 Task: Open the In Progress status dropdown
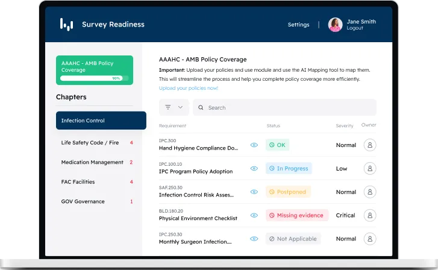(289, 169)
